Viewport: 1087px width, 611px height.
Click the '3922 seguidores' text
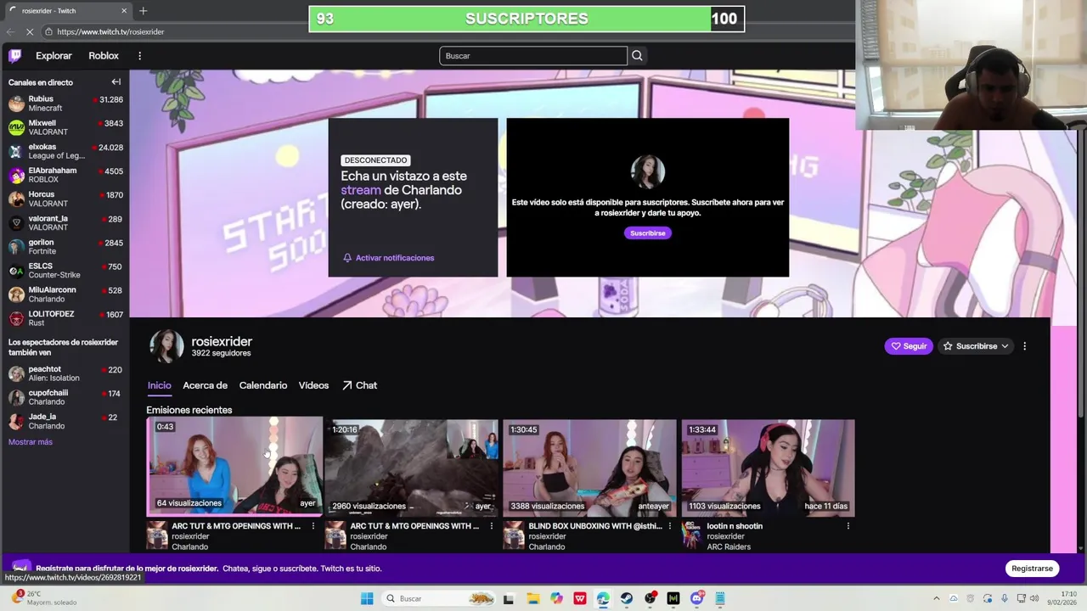(x=221, y=353)
